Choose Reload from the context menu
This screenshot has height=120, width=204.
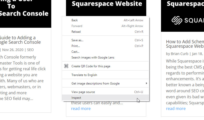tap(105, 32)
